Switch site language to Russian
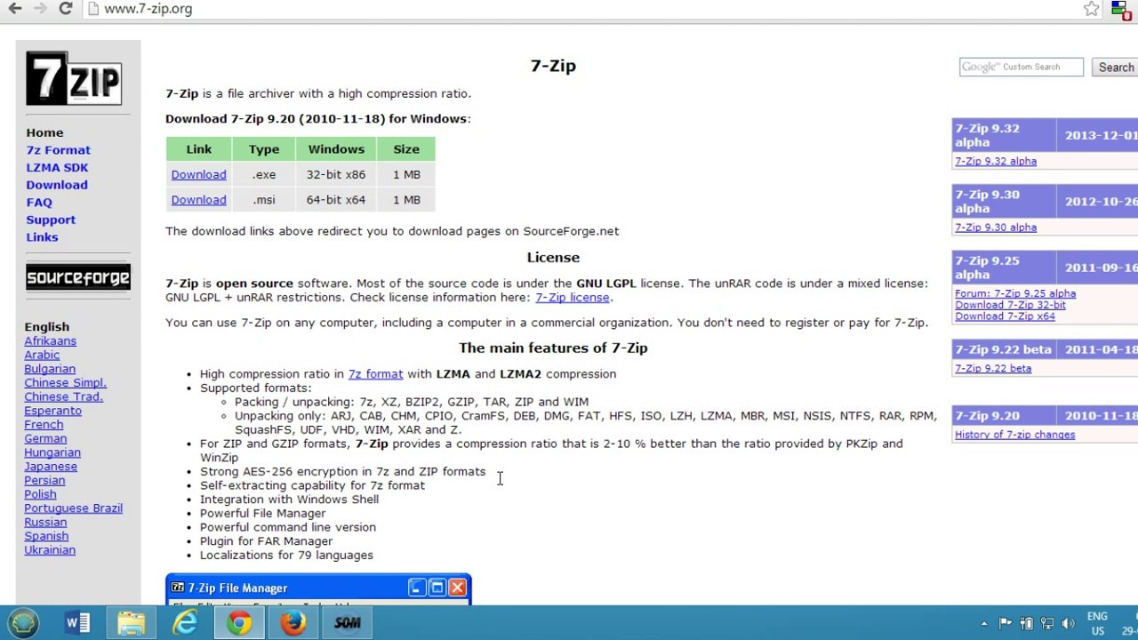Image resolution: width=1138 pixels, height=640 pixels. (x=46, y=523)
